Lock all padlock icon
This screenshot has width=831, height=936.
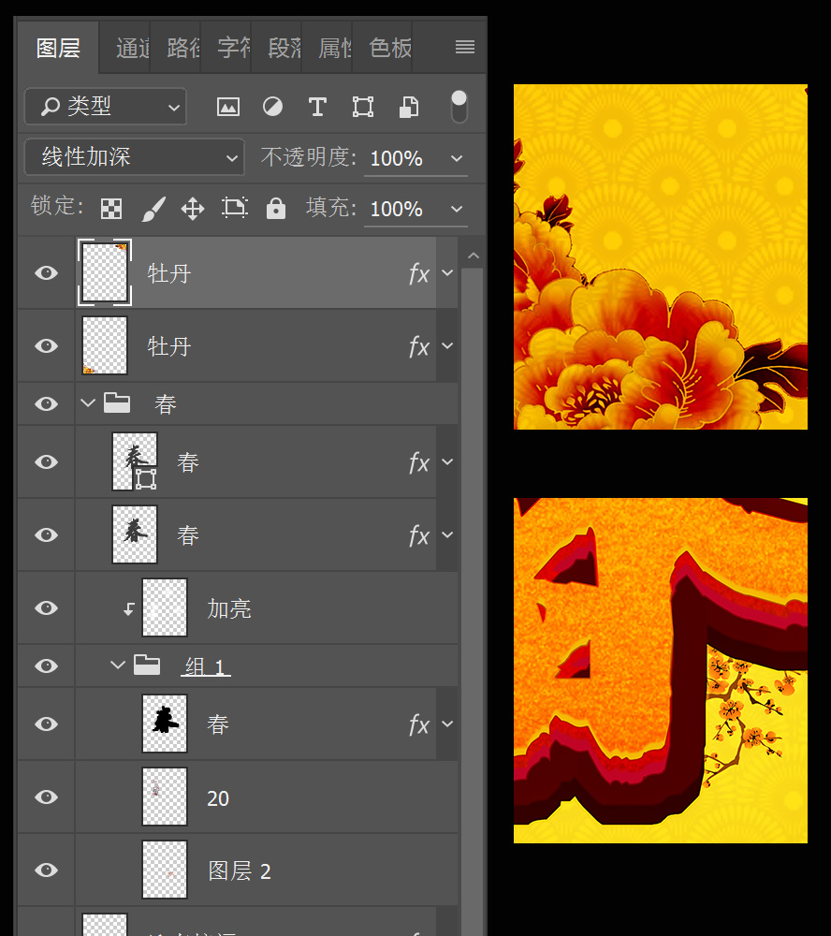[276, 209]
